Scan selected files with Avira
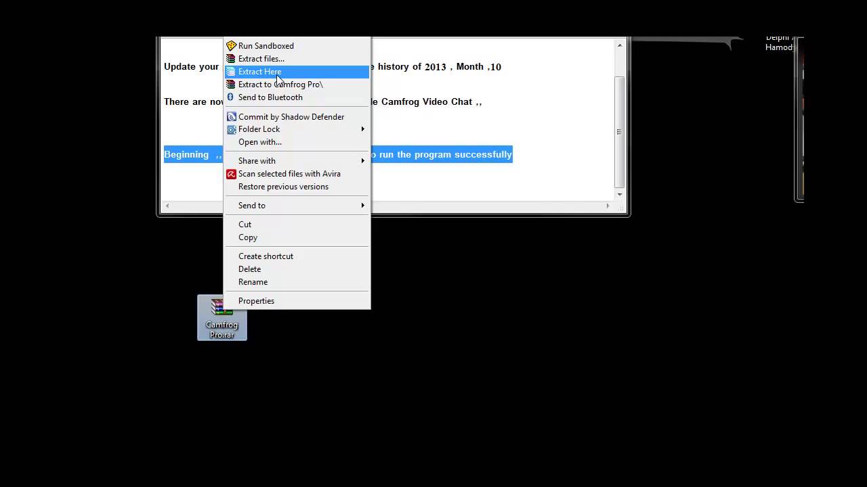 [297, 174]
